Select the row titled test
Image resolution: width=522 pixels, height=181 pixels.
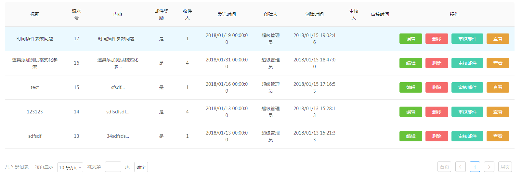click(x=260, y=87)
